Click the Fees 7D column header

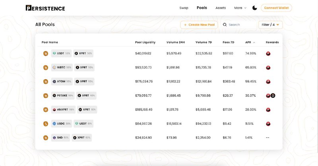coord(228,42)
